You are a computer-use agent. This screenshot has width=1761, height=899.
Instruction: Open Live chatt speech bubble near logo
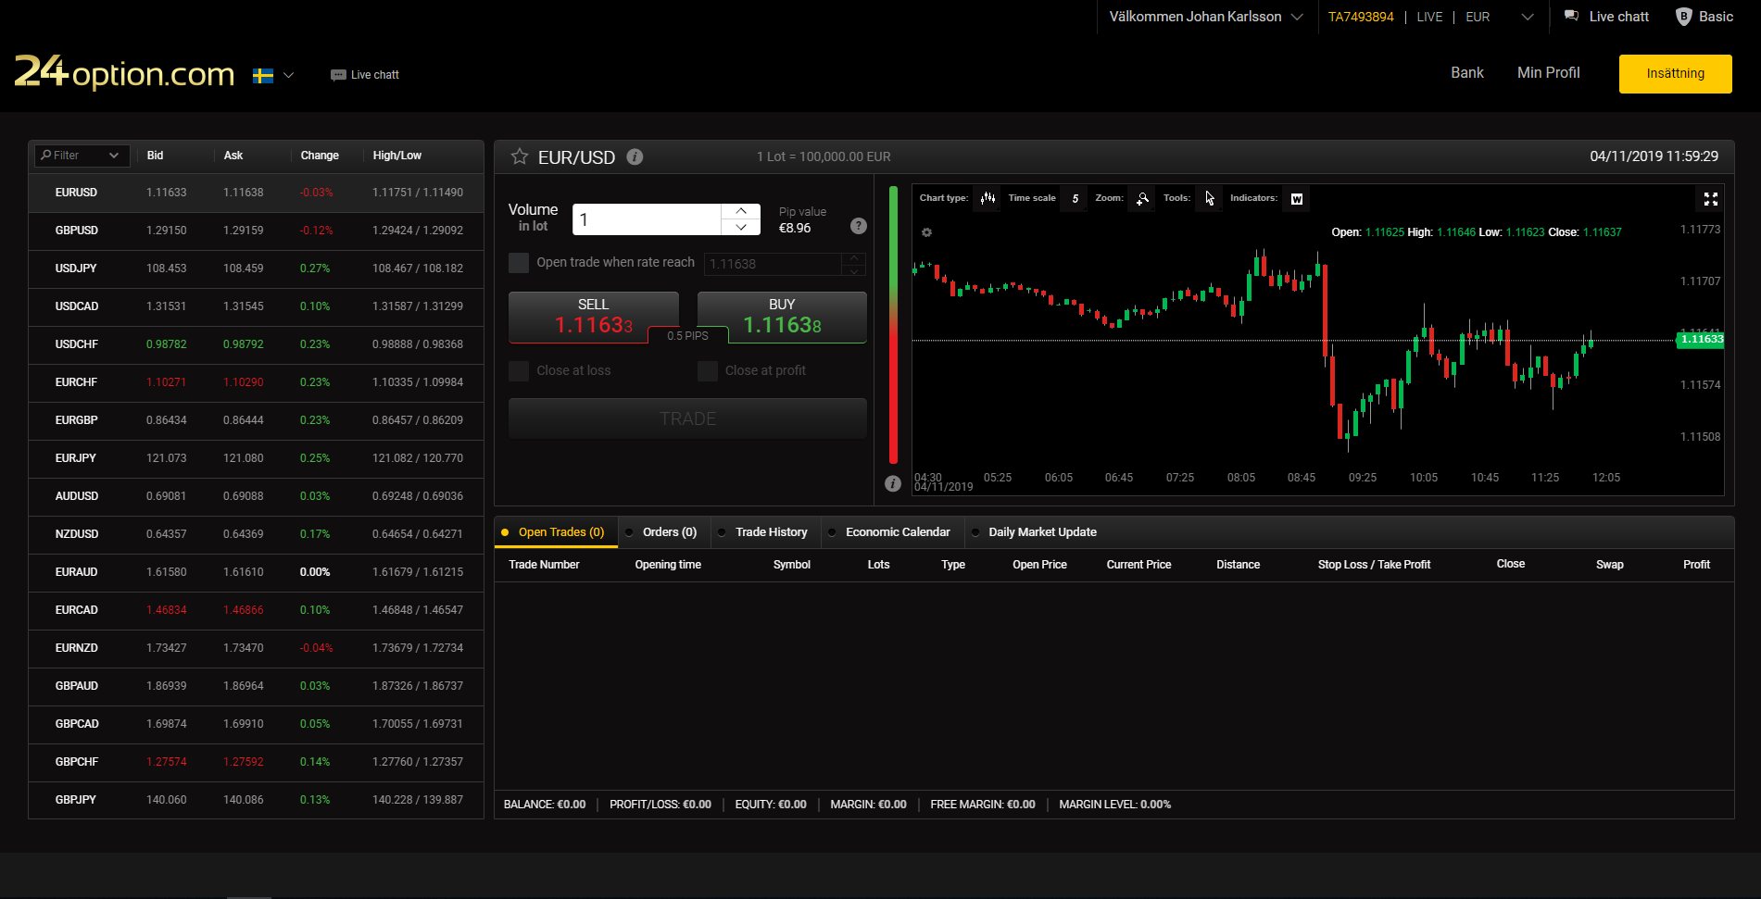pos(338,75)
